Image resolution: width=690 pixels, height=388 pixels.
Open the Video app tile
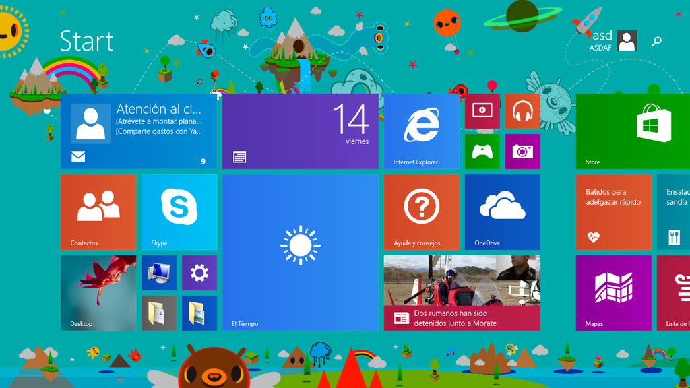coord(482,111)
